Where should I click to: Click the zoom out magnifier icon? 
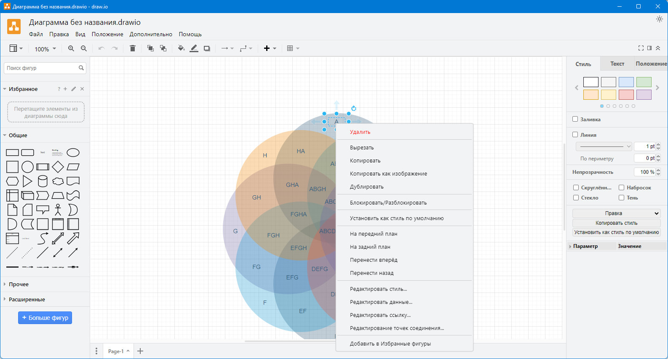(84, 48)
